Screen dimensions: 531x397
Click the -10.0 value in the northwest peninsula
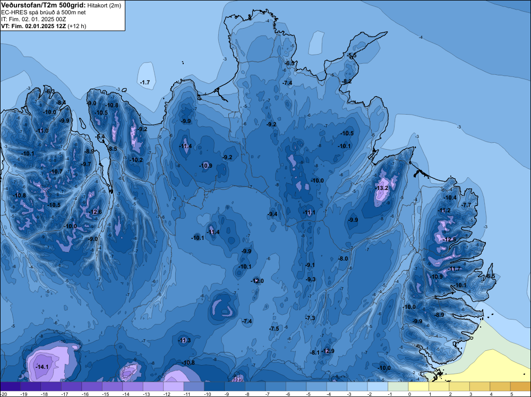click(50, 113)
